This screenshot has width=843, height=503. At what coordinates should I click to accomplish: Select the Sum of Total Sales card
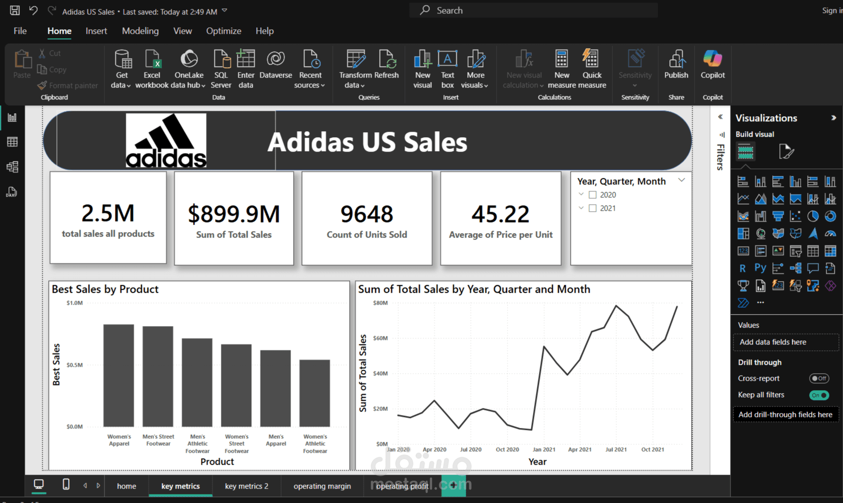[234, 218]
